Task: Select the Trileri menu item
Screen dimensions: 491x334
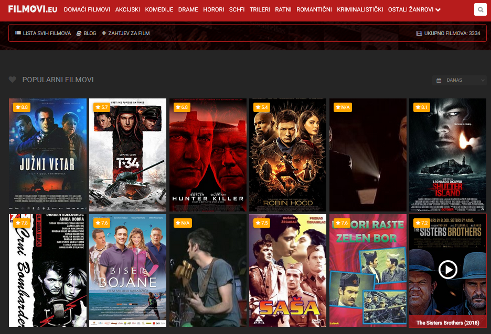Action: click(x=260, y=10)
